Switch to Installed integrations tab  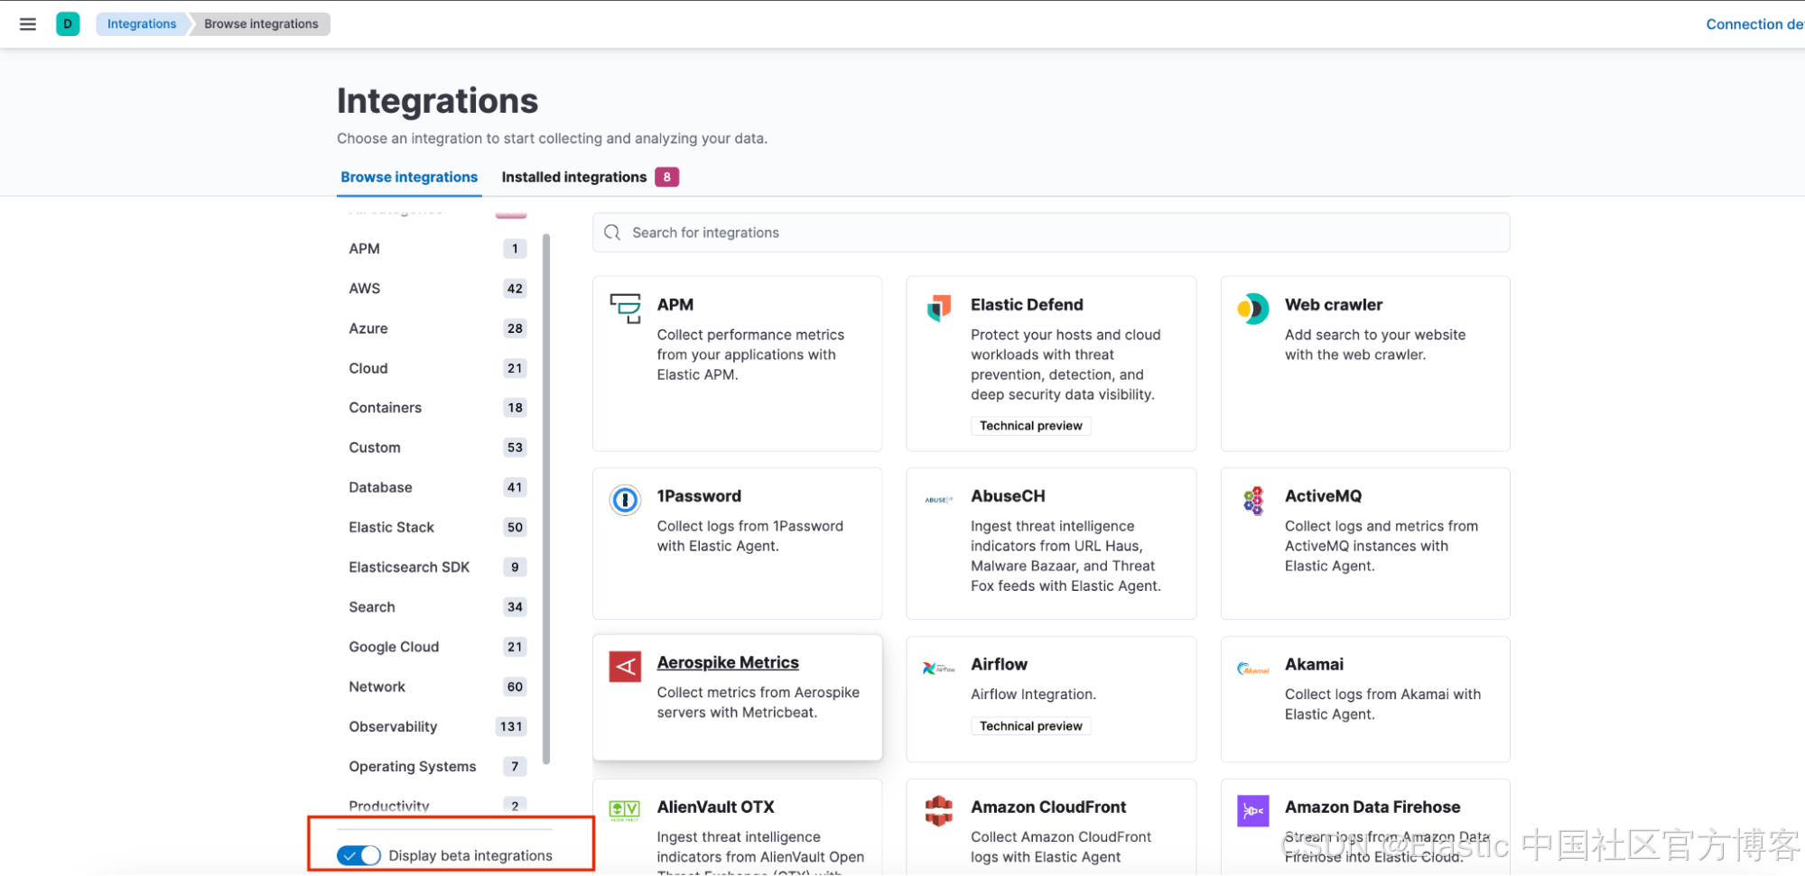coord(574,177)
